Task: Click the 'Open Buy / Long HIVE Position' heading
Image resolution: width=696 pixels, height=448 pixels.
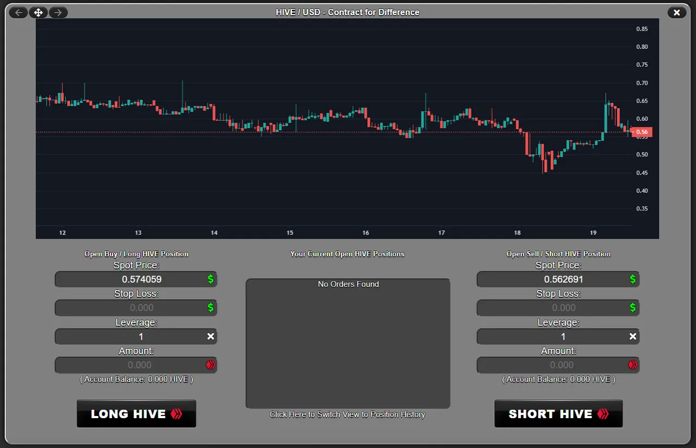Action: click(136, 254)
